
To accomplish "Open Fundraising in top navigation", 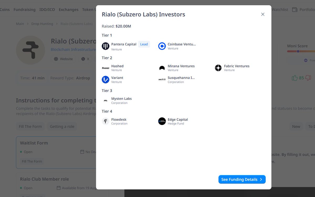I will (x=24, y=10).
